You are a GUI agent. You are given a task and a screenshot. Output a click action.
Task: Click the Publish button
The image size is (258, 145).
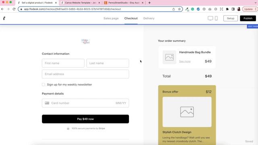248,18
